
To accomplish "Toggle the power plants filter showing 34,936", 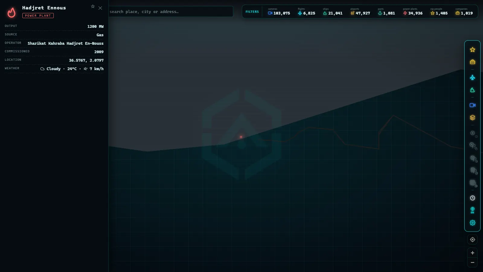I will (413, 12).
